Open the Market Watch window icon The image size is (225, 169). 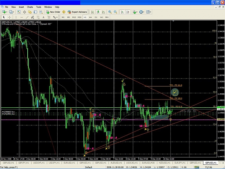[19, 12]
